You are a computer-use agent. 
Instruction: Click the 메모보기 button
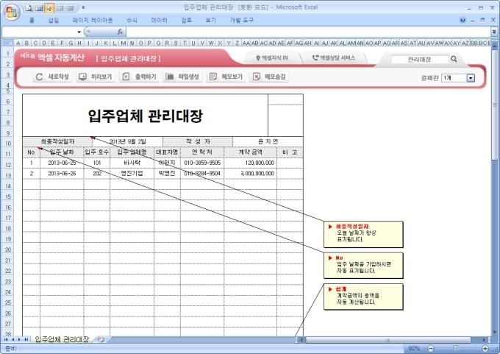pos(226,77)
